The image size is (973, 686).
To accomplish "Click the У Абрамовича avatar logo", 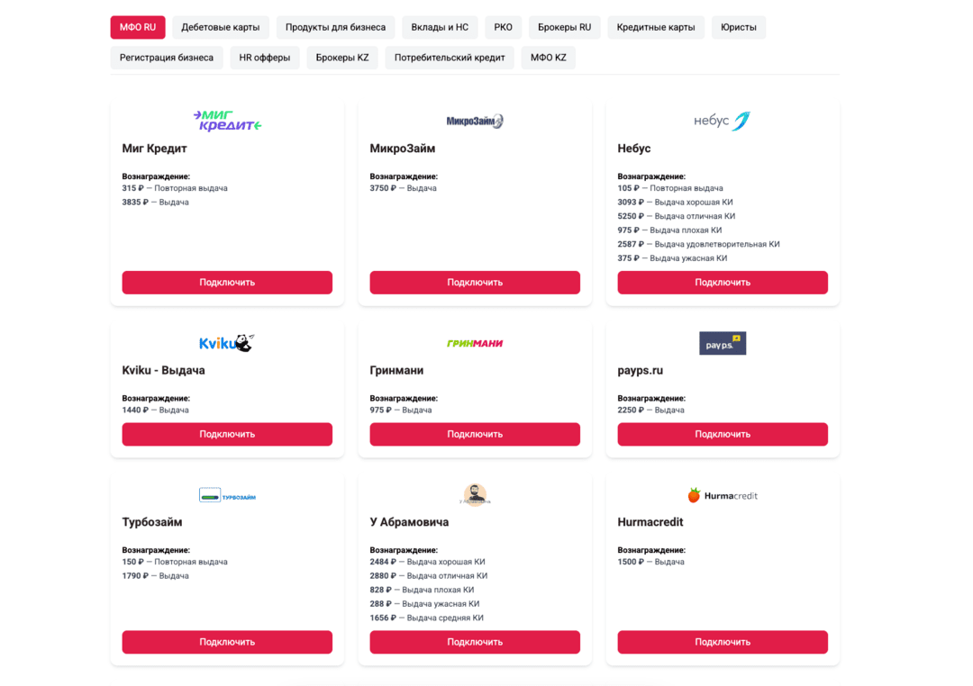I will click(475, 494).
